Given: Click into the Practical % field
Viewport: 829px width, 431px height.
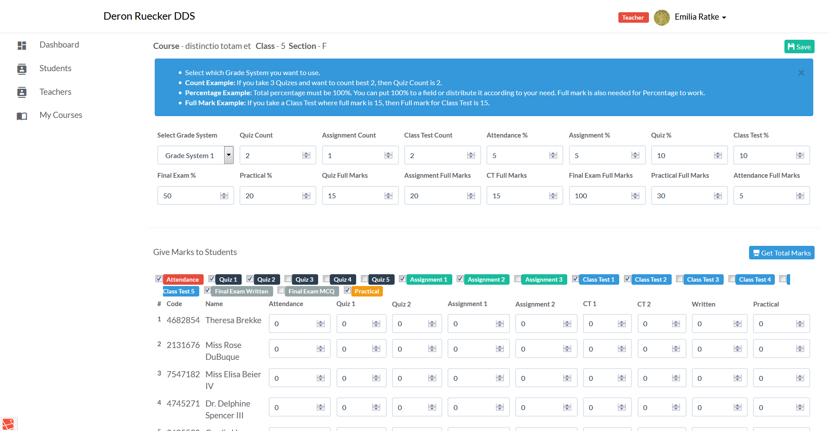Looking at the screenshot, I should point(277,196).
